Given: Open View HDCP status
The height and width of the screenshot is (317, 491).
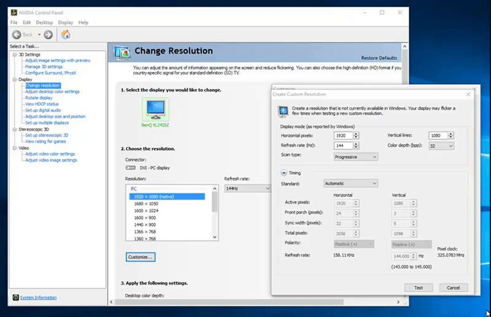Looking at the screenshot, I should pyautogui.click(x=42, y=104).
